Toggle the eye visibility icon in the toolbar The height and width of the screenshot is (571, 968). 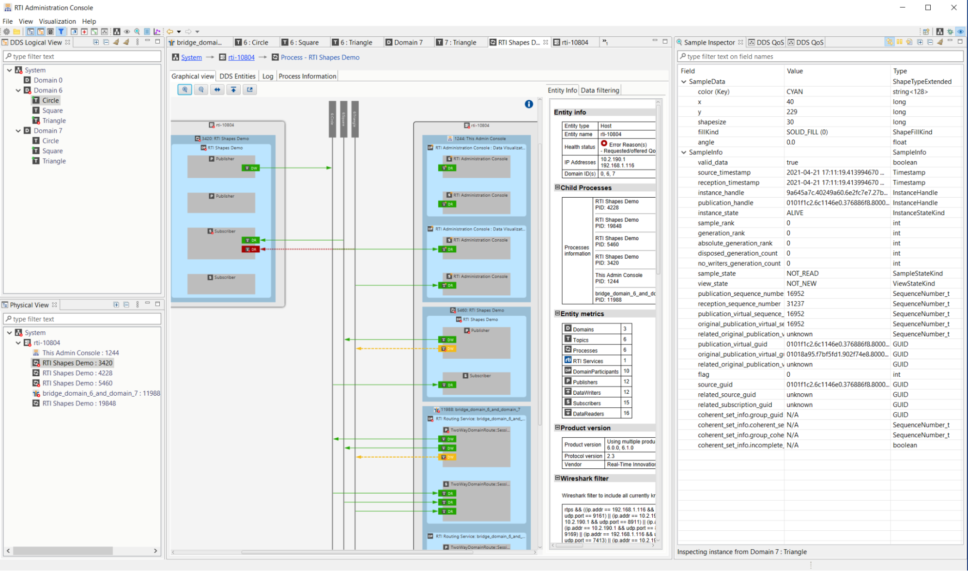pos(127,31)
